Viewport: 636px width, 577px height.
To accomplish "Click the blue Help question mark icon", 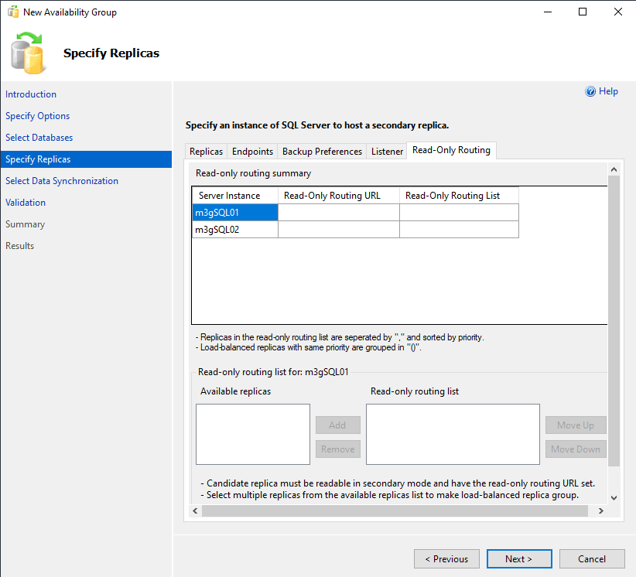I will click(x=590, y=91).
